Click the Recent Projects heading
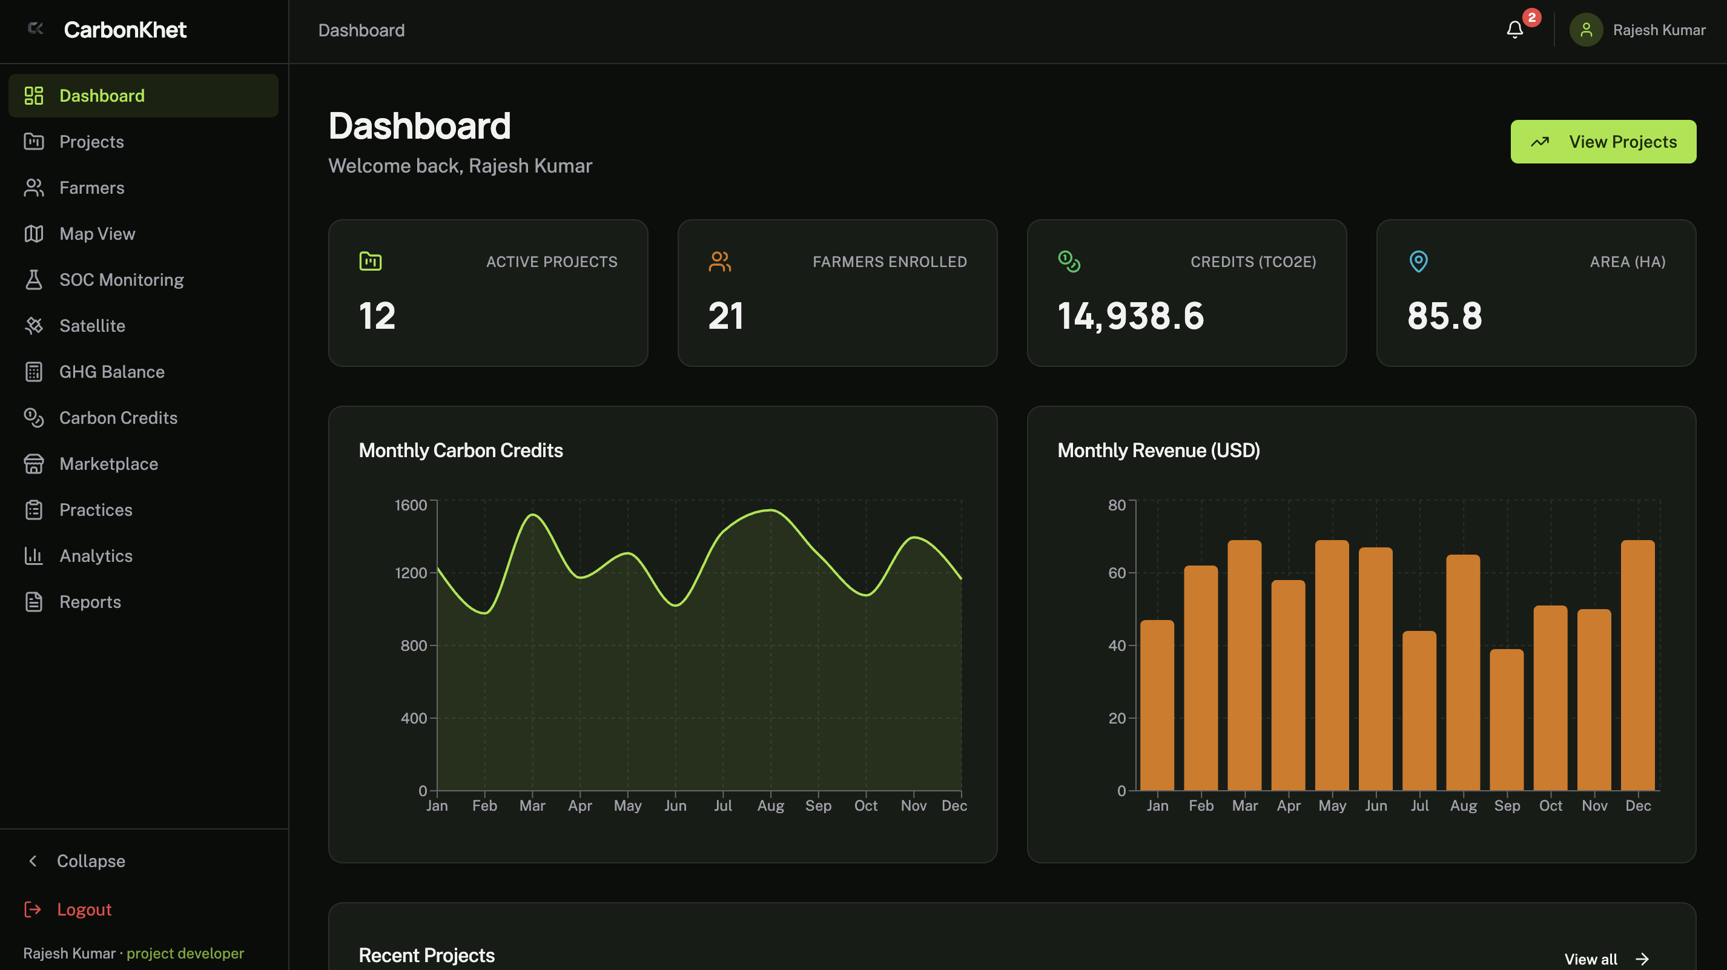 click(x=426, y=955)
